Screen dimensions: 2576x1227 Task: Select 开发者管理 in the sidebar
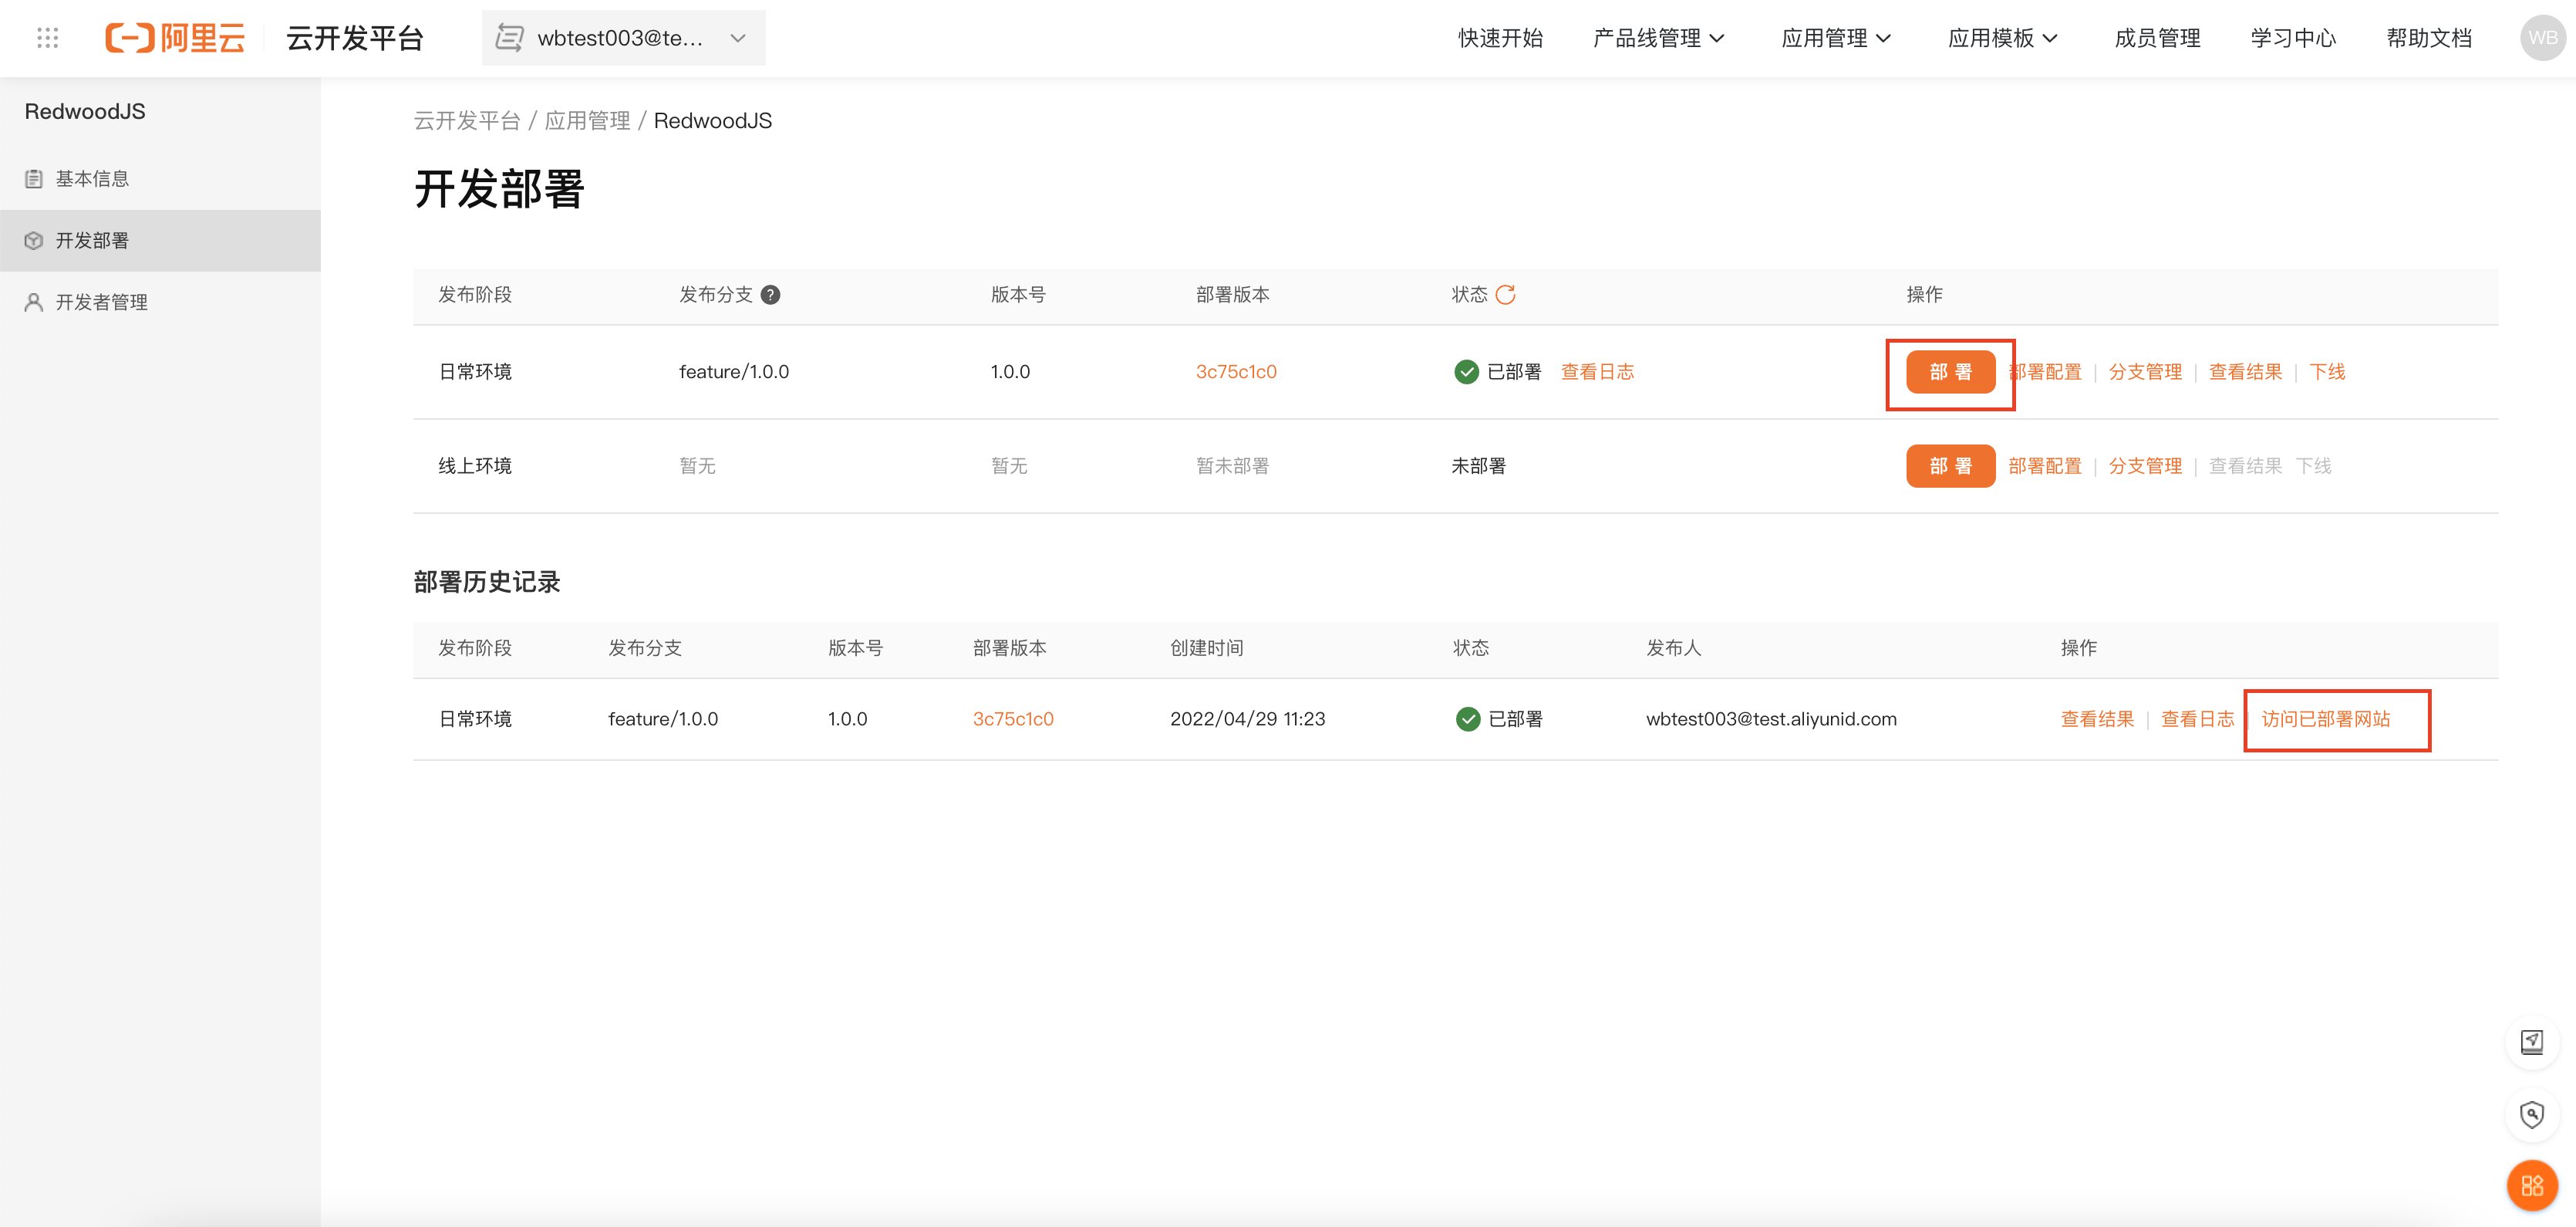tap(101, 303)
